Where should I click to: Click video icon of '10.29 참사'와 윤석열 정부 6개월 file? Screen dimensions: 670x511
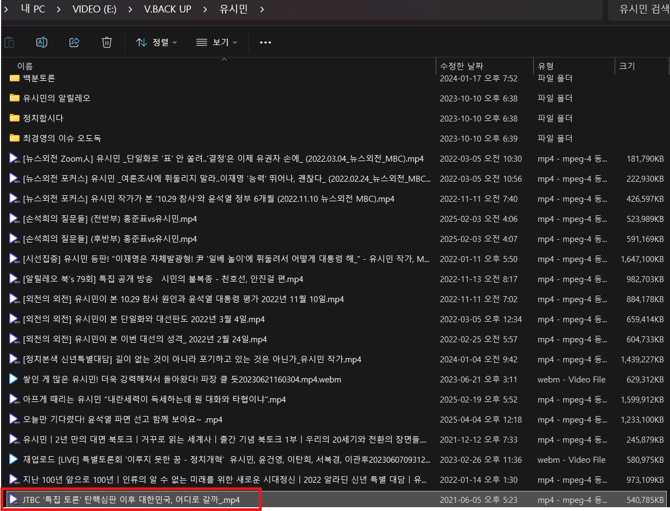15,199
